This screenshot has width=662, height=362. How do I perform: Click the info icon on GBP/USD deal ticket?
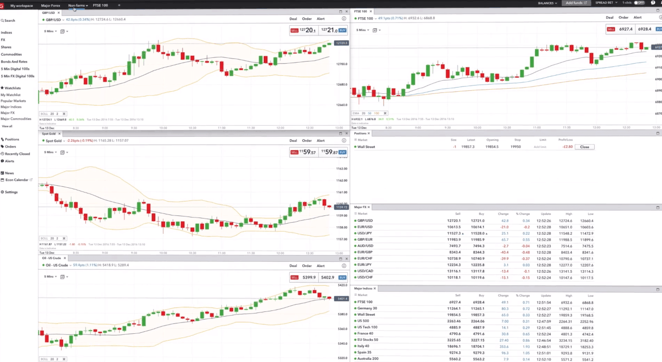pos(344,19)
